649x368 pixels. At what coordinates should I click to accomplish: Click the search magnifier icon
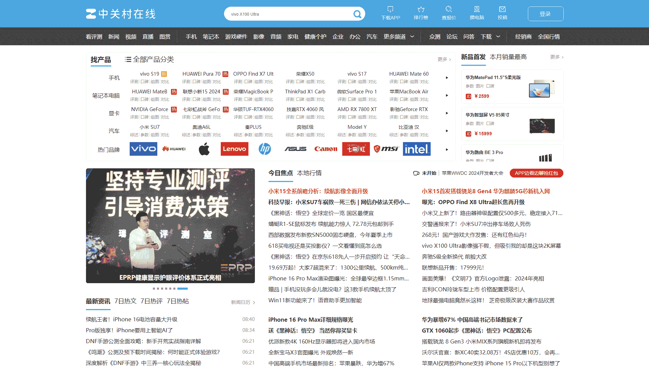(x=357, y=14)
